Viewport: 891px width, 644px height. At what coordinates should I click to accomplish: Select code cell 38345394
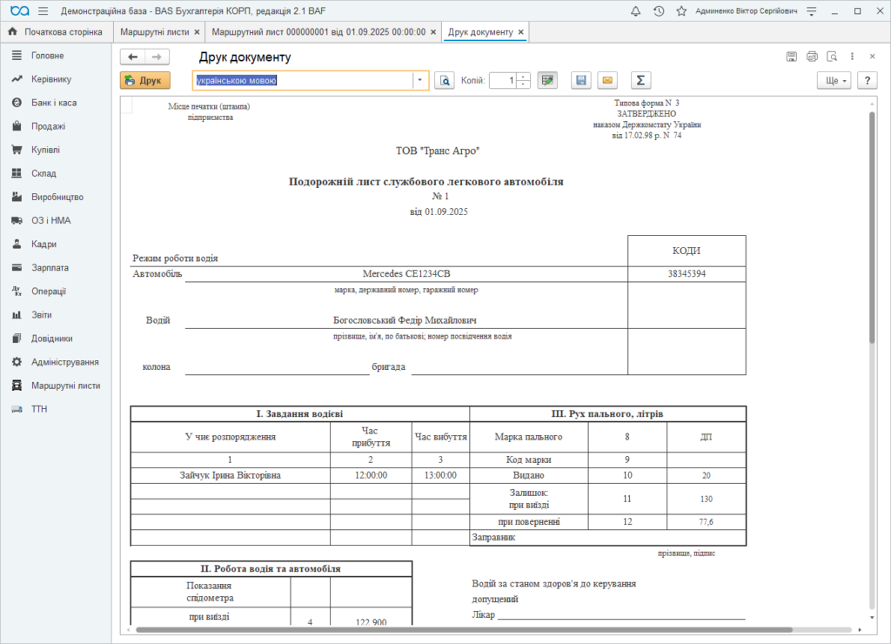click(x=687, y=274)
